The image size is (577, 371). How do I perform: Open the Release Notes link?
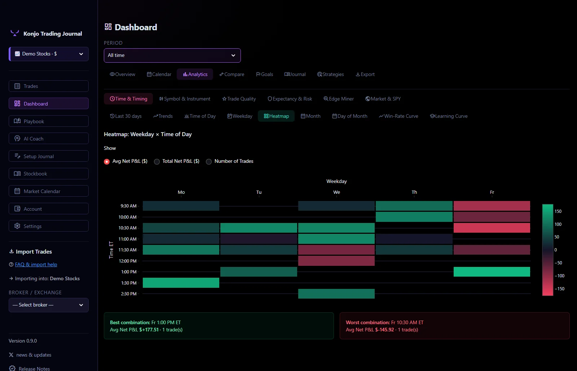[x=34, y=368]
